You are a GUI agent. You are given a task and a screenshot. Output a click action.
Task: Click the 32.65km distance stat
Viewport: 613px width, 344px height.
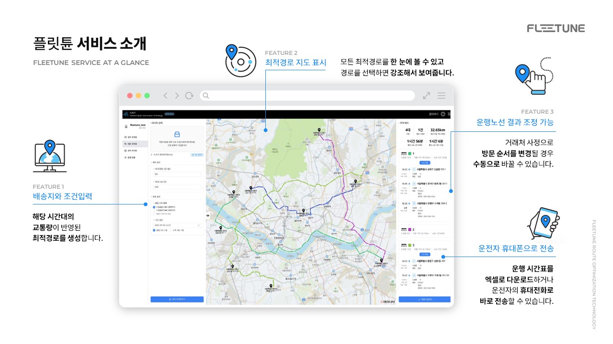pos(438,131)
